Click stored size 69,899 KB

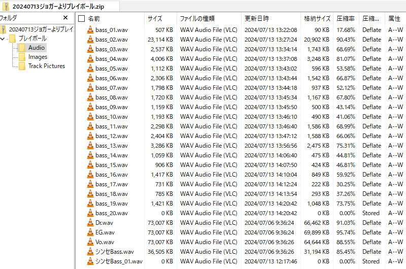pyautogui.click(x=317, y=232)
